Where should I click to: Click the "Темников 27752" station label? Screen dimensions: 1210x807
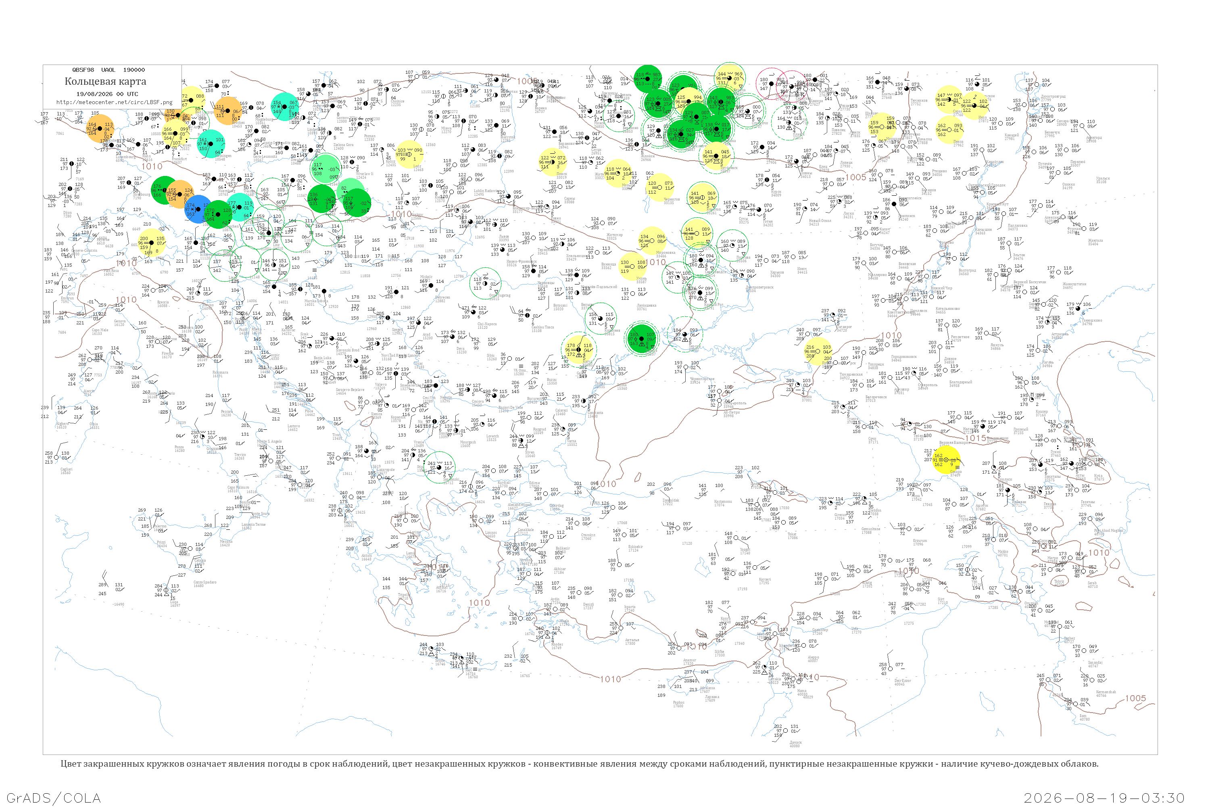(919, 102)
